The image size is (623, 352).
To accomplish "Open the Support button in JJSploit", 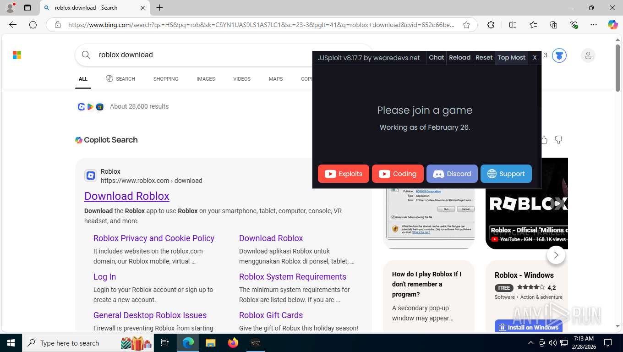I will tap(506, 174).
